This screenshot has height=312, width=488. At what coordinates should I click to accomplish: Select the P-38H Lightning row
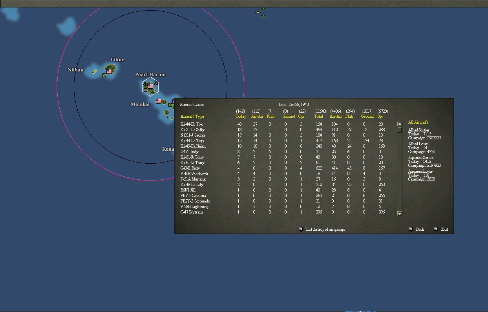click(283, 207)
